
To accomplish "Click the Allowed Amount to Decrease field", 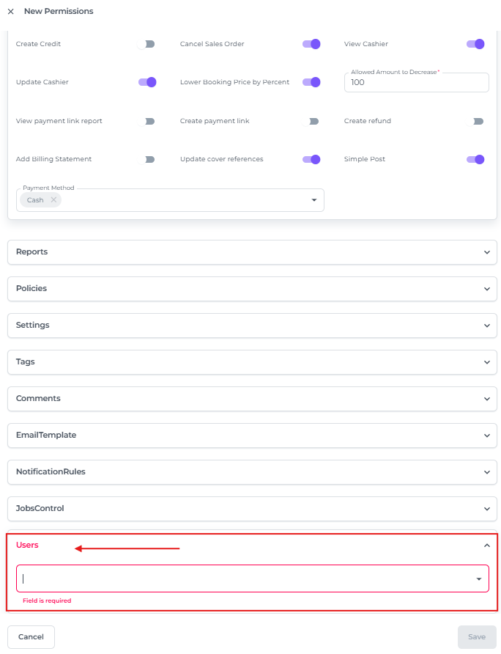I will [x=416, y=83].
